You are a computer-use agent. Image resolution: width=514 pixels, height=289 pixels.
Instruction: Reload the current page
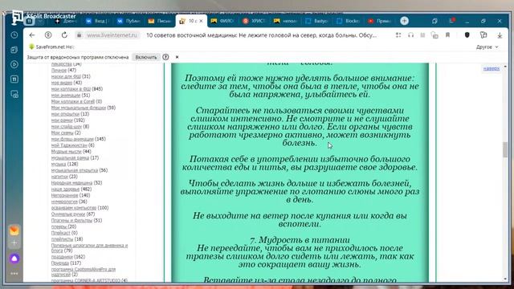click(64, 35)
